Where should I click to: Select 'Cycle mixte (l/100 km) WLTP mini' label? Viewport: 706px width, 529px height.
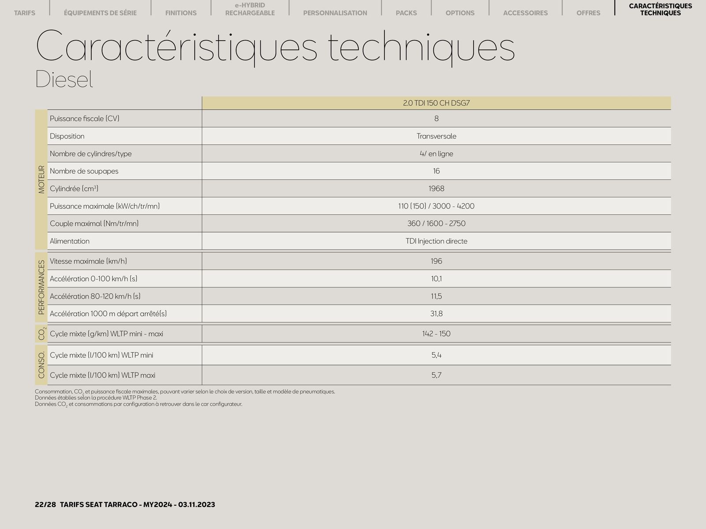tap(101, 355)
